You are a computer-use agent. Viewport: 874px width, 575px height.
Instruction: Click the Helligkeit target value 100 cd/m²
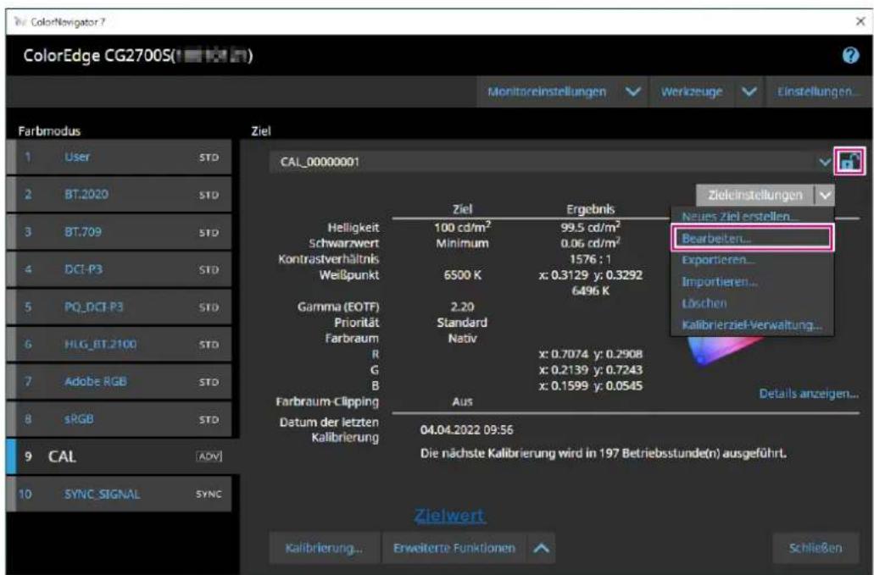462,227
